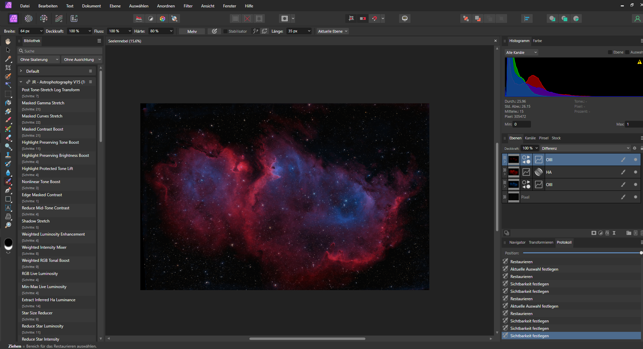The height and width of the screenshot is (349, 643).
Task: Open the Deckkraft dropdown in the context toolbar
Action: point(90,31)
